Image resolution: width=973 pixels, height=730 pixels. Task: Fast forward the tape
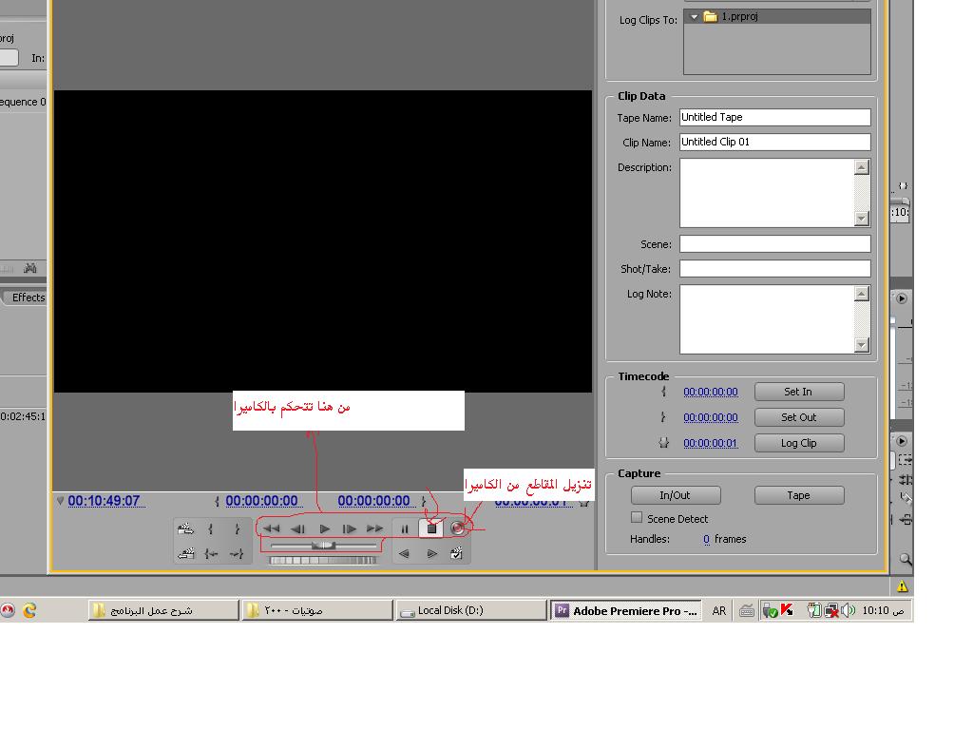[x=375, y=528]
